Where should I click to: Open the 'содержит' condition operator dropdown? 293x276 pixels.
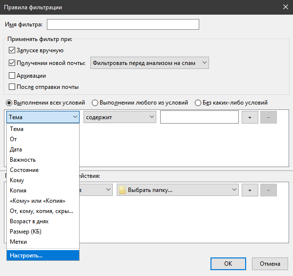(120, 117)
